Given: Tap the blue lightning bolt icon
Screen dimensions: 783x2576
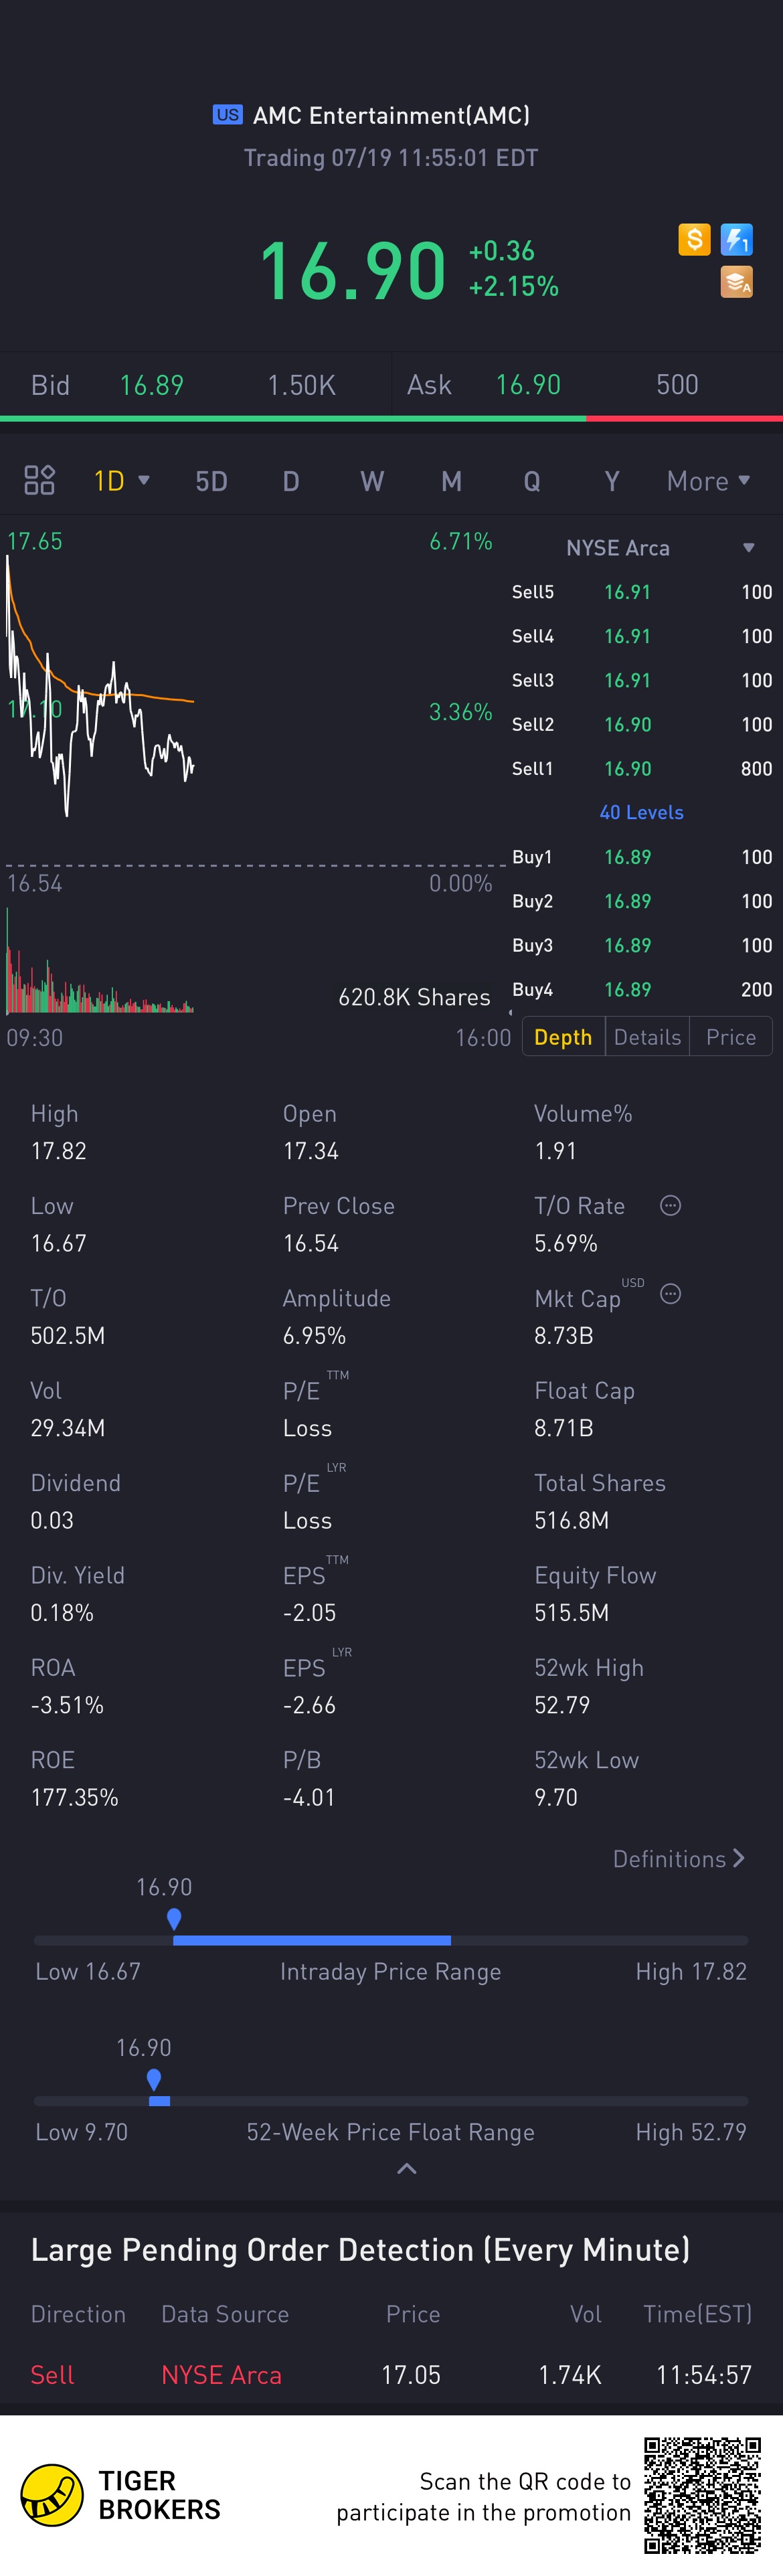Looking at the screenshot, I should 736,239.
